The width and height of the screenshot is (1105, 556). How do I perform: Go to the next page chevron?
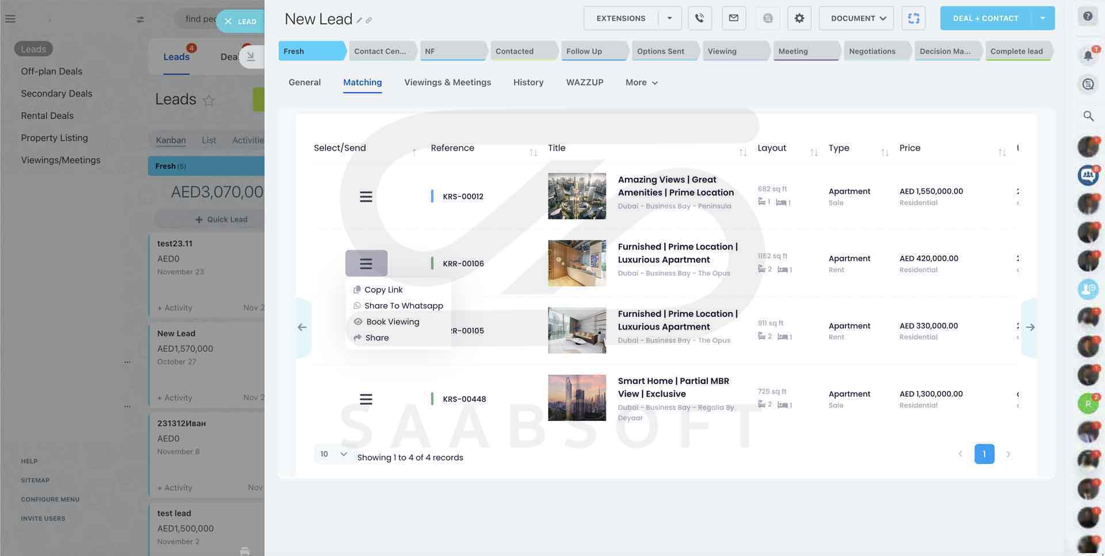click(x=1008, y=454)
